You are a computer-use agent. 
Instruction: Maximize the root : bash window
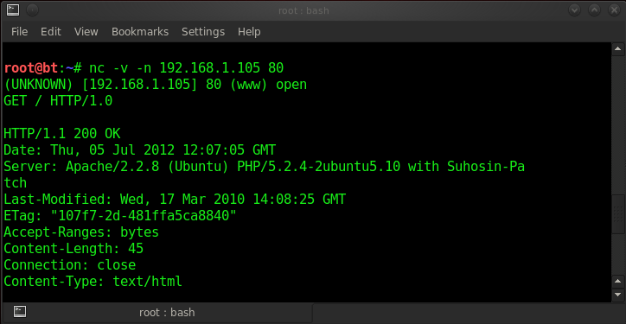[594, 10]
